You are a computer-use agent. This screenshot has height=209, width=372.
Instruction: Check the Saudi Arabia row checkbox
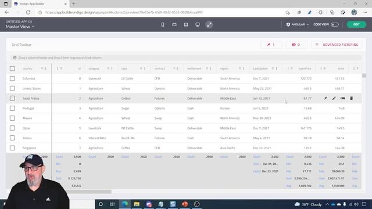pyautogui.click(x=12, y=98)
